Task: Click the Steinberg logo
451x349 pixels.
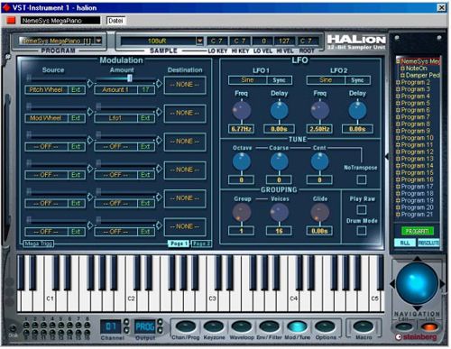Action: coord(416,337)
